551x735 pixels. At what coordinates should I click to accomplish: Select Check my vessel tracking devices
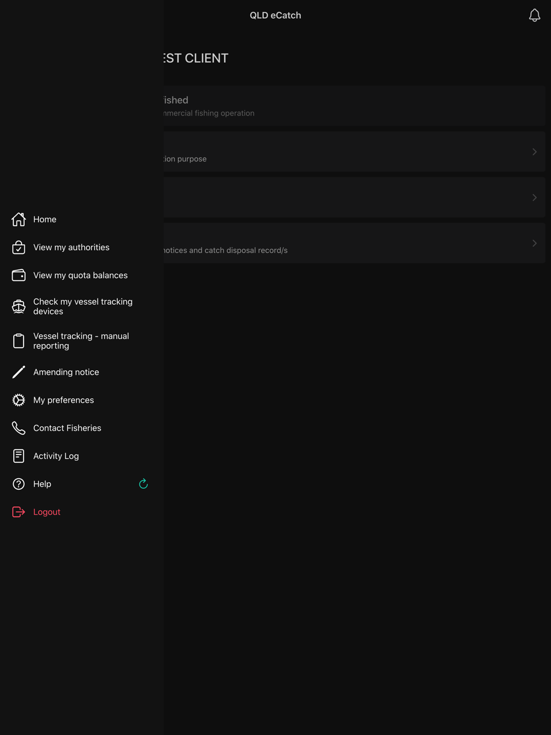[82, 306]
